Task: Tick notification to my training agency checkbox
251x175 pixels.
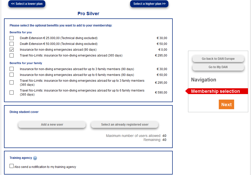Action: pos(12,166)
